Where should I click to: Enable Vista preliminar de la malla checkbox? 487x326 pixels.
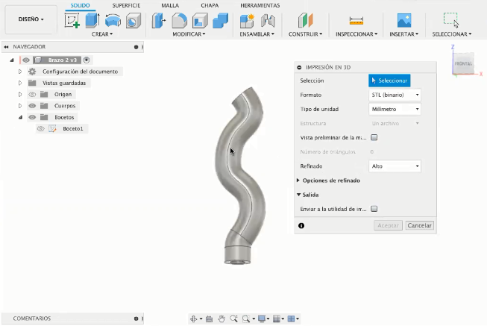[x=374, y=137]
